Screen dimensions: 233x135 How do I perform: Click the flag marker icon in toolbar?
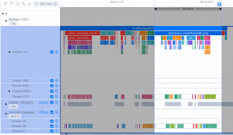pos(6,4)
